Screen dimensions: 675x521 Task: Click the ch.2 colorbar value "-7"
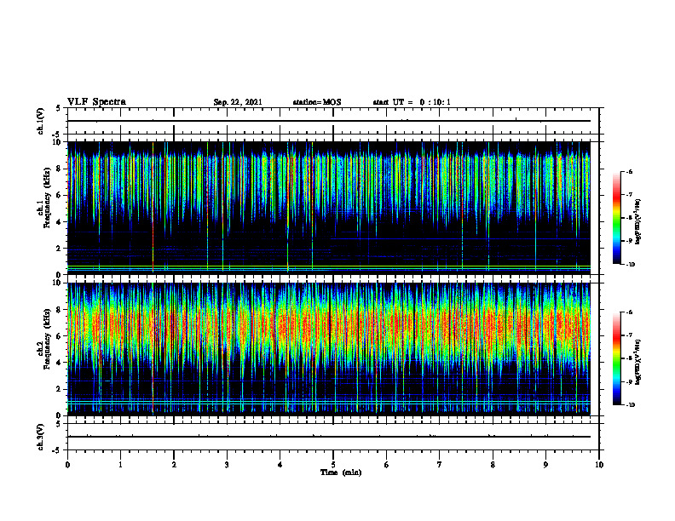[629, 335]
